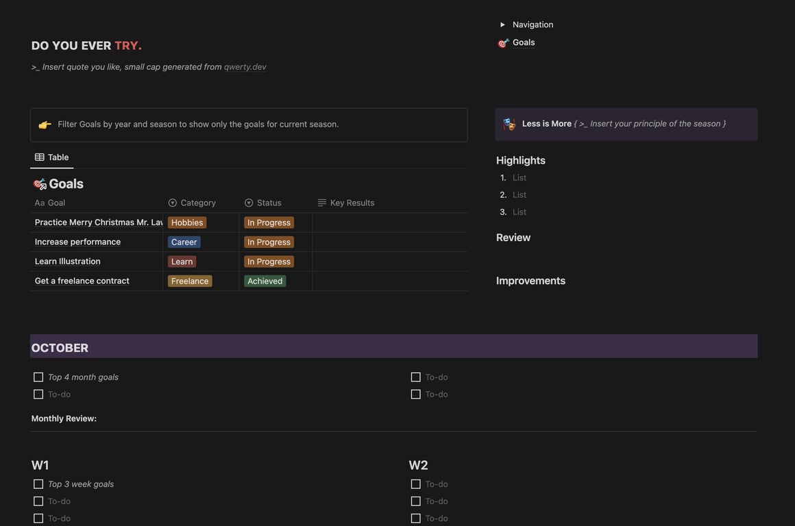Viewport: 795px width, 526px height.
Task: Check the Top 4 month goals checkbox
Action: pyautogui.click(x=38, y=377)
